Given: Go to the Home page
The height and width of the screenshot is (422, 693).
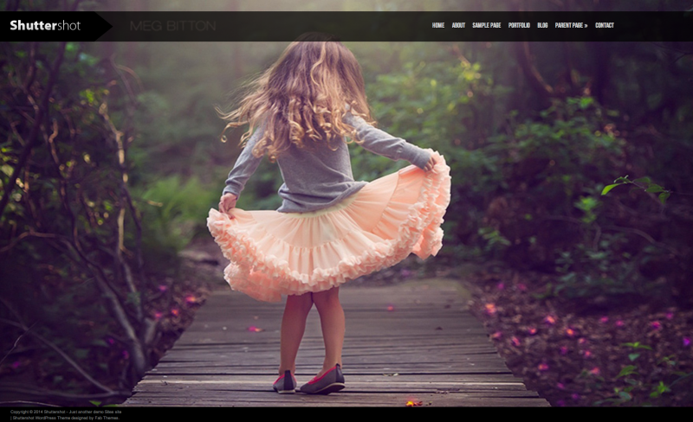Looking at the screenshot, I should [438, 26].
